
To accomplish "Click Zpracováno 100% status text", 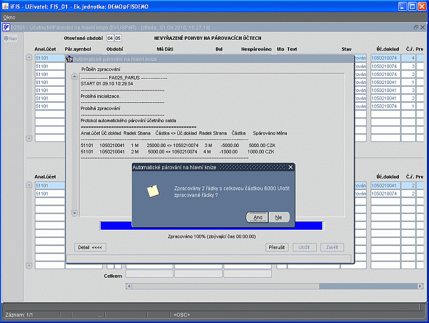I will click(212, 236).
